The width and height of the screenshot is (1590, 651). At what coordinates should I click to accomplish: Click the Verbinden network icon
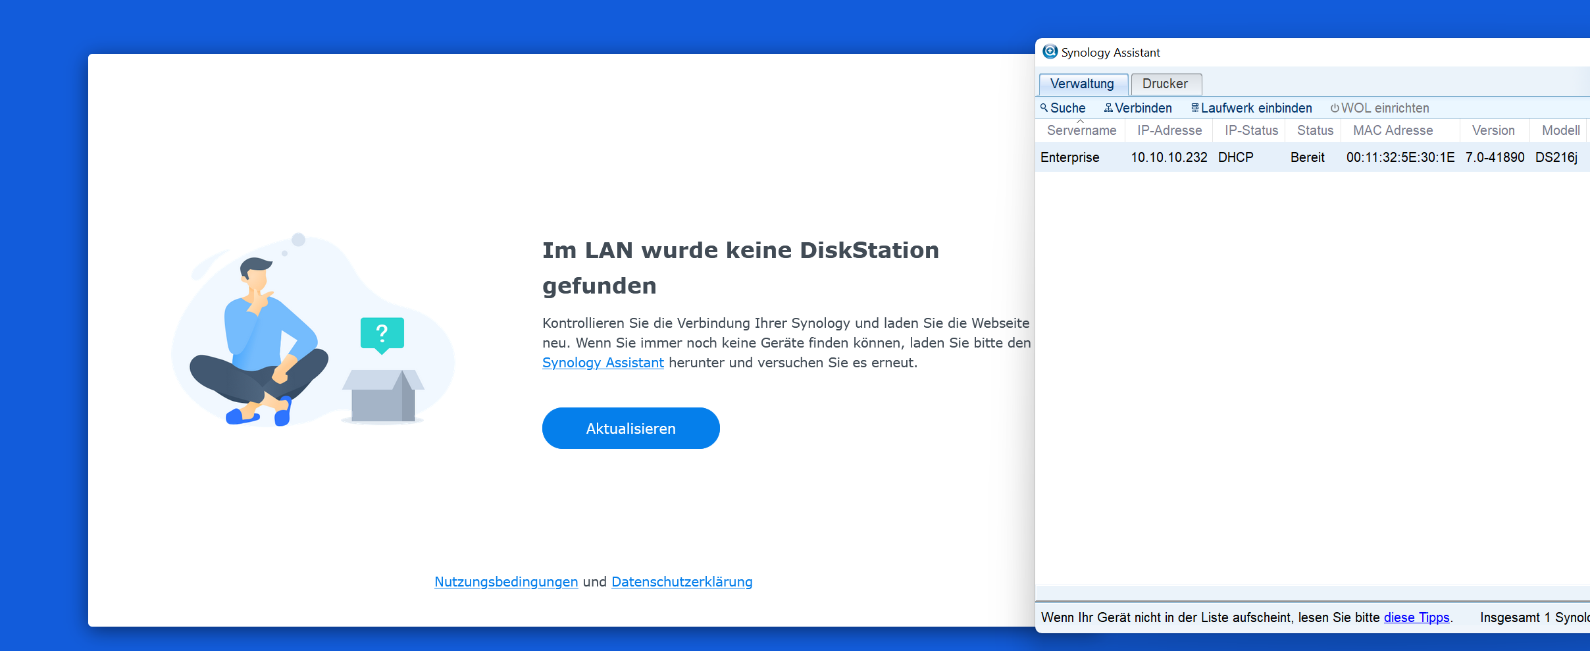tap(1108, 108)
